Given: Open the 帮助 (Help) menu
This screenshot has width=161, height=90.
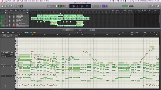Looking at the screenshot, I should click(x=47, y=1).
